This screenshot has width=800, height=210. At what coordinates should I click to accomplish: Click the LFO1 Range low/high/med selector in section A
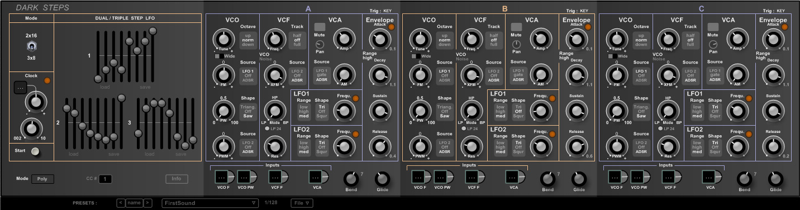(304, 112)
